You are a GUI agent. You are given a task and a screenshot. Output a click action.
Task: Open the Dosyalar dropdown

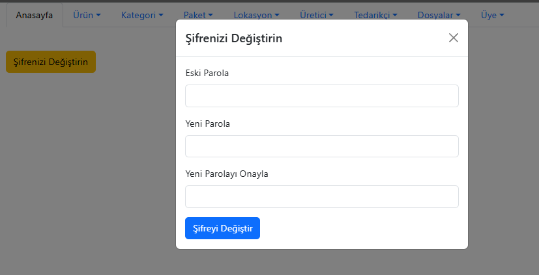tap(439, 14)
